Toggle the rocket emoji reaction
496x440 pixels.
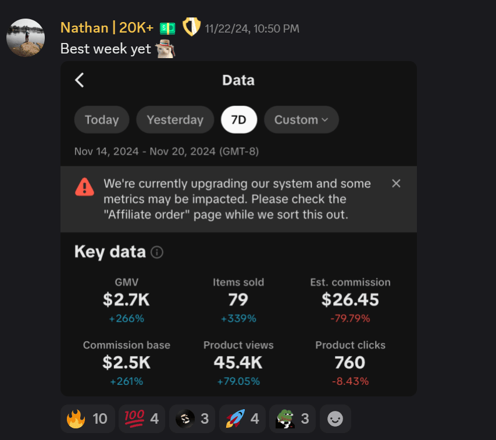[x=242, y=418]
